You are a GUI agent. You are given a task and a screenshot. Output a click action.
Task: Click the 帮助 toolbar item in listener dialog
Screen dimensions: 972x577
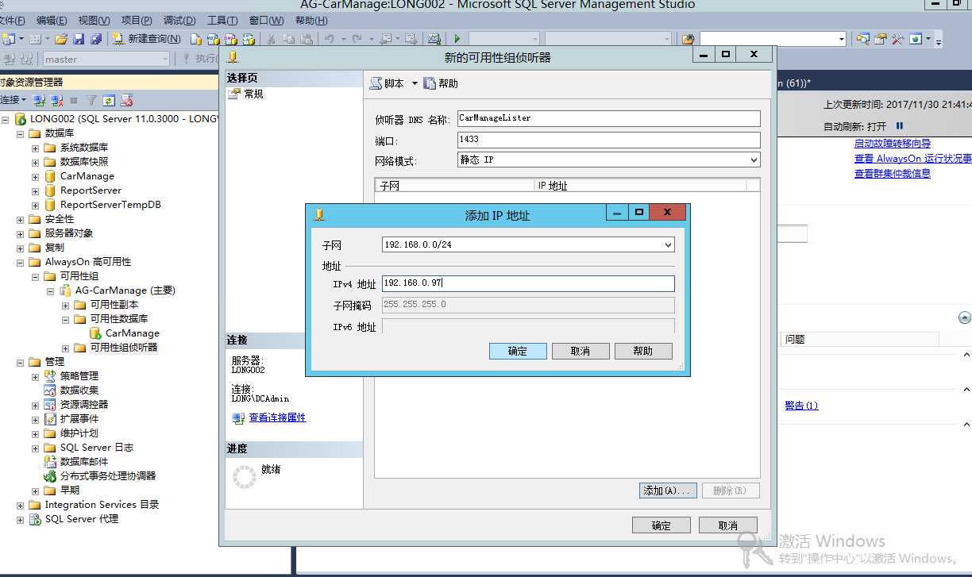441,83
